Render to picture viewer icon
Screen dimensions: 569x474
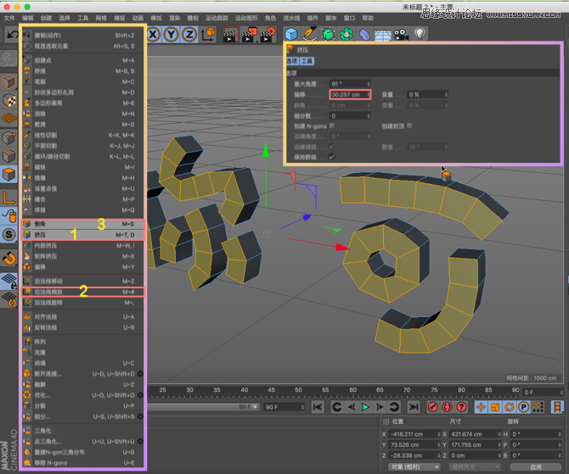(249, 35)
